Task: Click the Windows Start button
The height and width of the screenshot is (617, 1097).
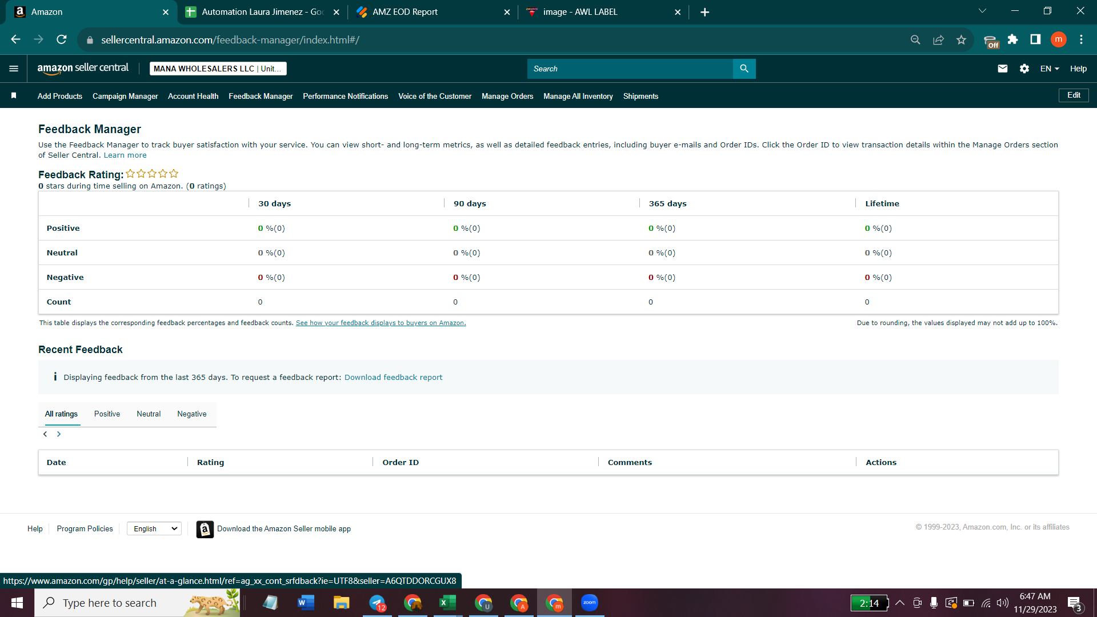Action: (x=17, y=603)
